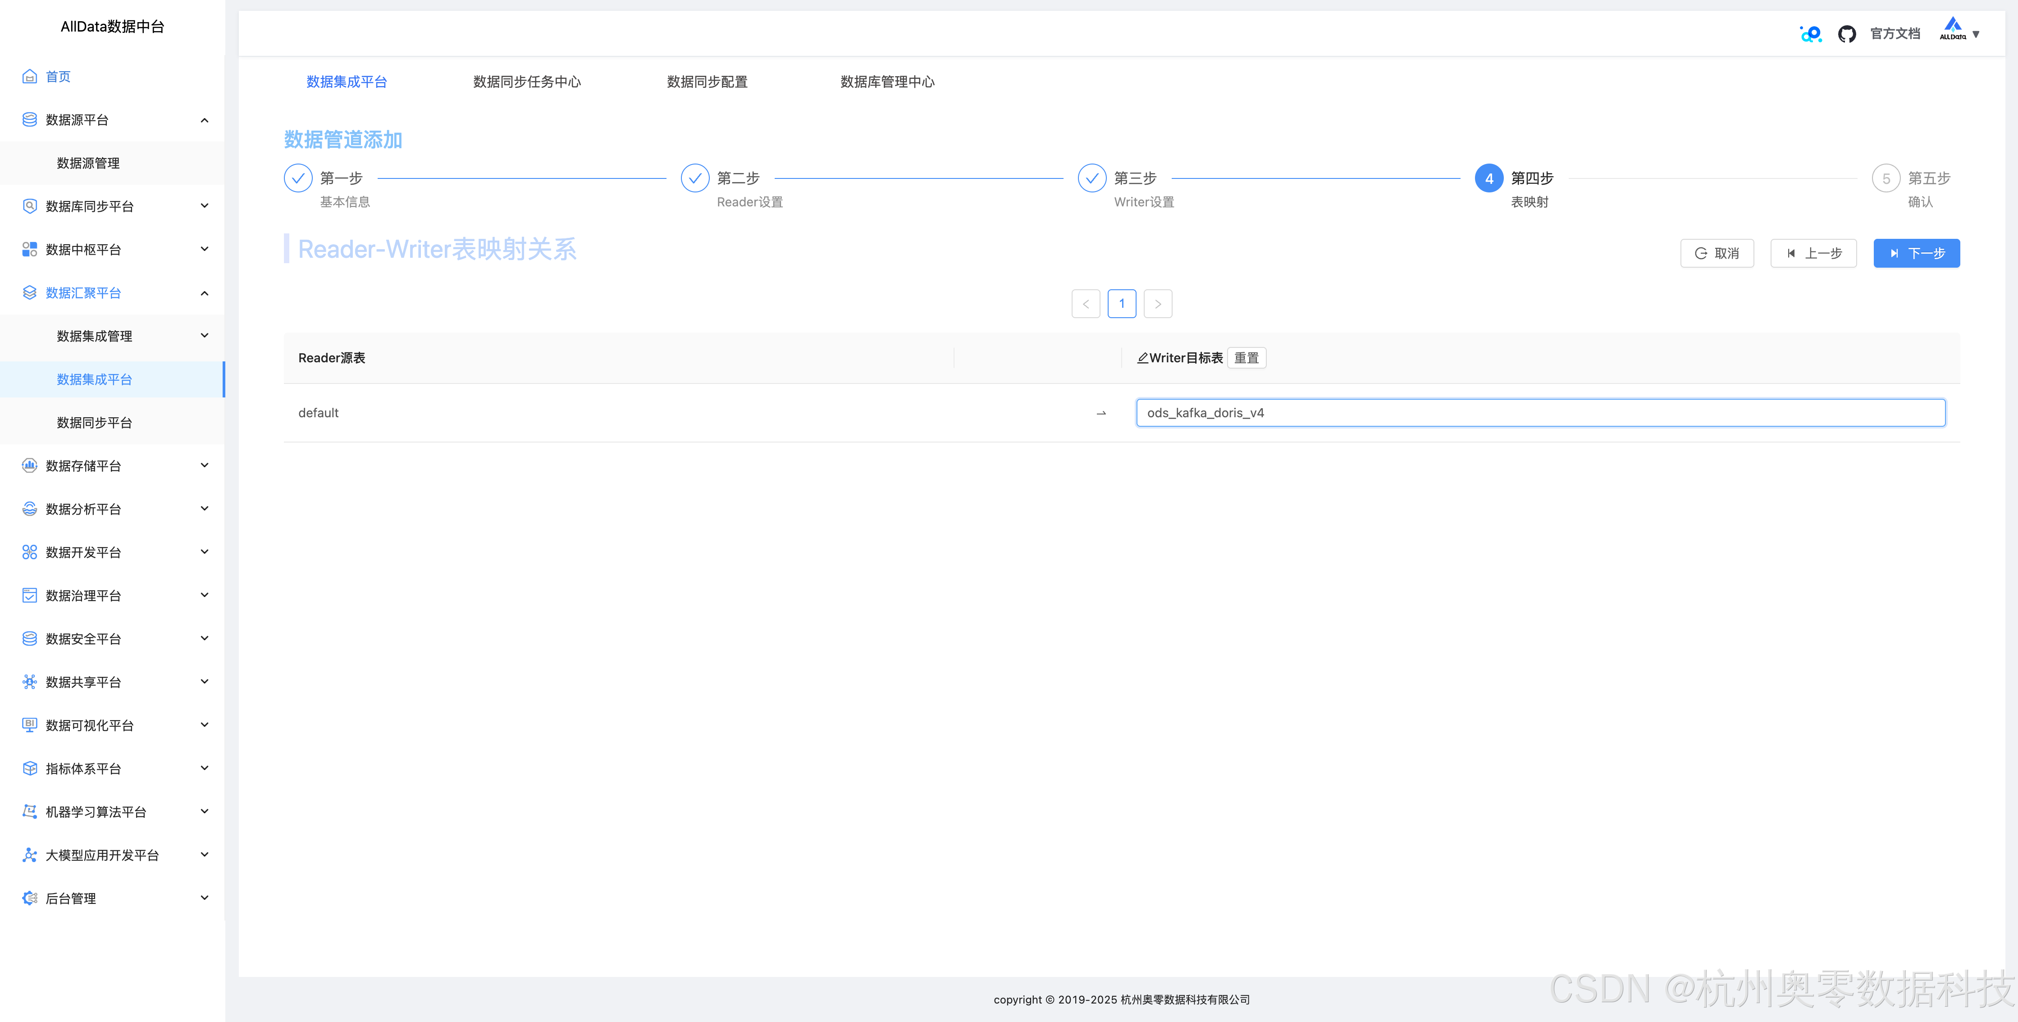
Task: Click the first step checkmark circle
Action: (x=298, y=178)
